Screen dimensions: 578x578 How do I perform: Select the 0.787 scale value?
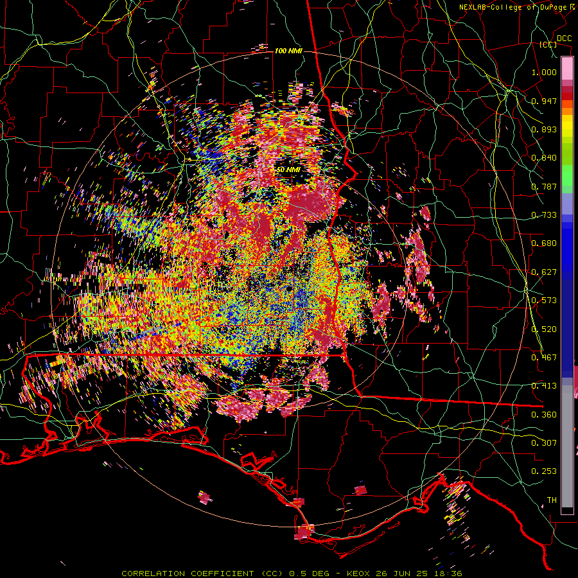(544, 186)
